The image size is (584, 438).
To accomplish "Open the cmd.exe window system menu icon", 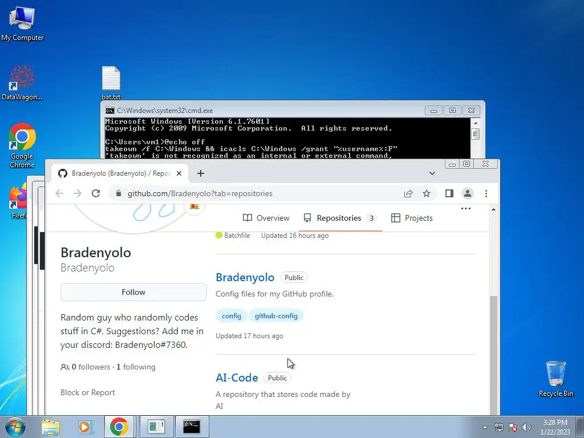I will [110, 111].
